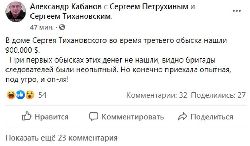
Task: Expand Показать ещё 23 комментария
Action: click(x=62, y=138)
